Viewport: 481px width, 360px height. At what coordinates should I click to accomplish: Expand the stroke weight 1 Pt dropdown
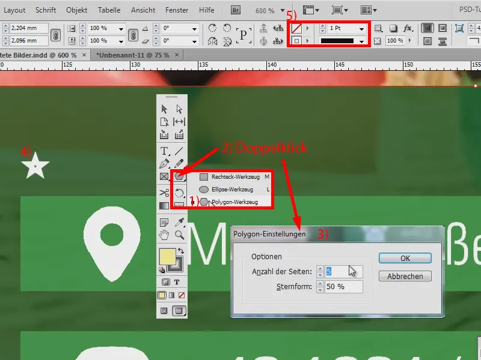coord(362,28)
